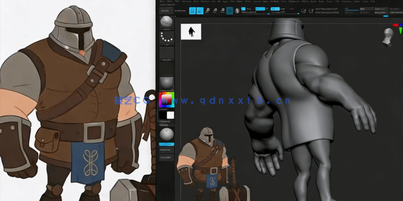This screenshot has height=201, width=403.
Task: Select the white main color swatch
Action: [x=170, y=115]
